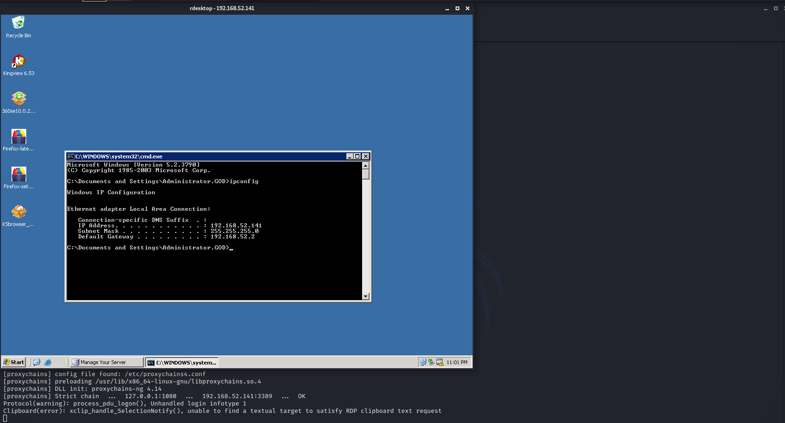Image resolution: width=785 pixels, height=423 pixels.
Task: Minimize the rdesktop window
Action: pos(447,8)
